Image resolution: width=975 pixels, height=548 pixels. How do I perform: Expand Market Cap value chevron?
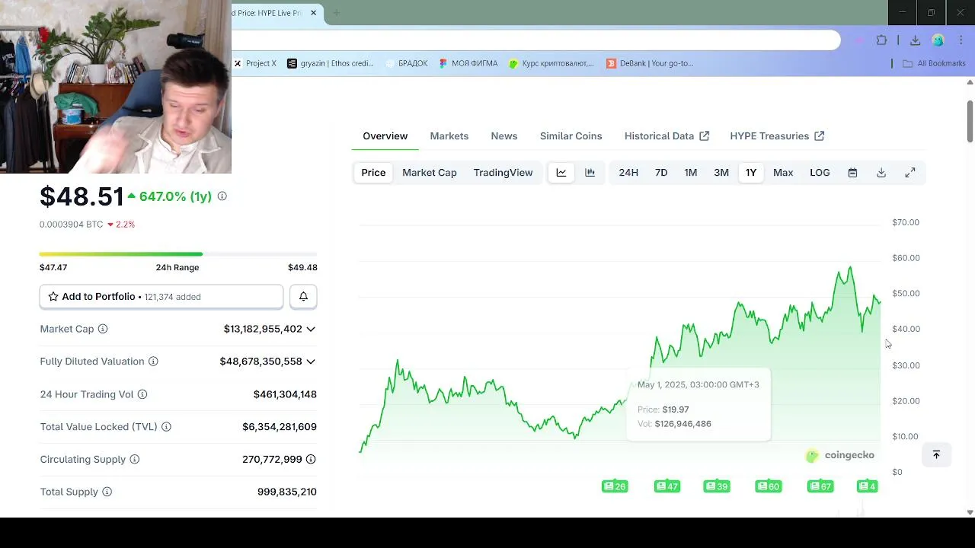tap(311, 329)
